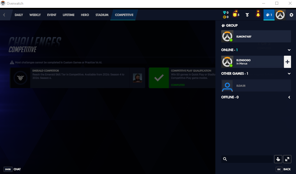Close the Overwatch window
The image size is (296, 174).
pyautogui.click(x=290, y=3)
